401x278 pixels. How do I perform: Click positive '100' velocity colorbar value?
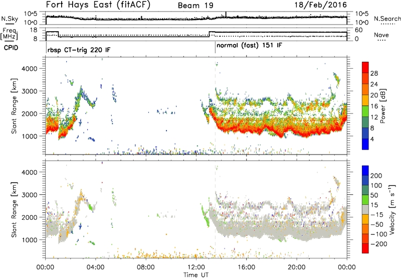pyautogui.click(x=376, y=185)
